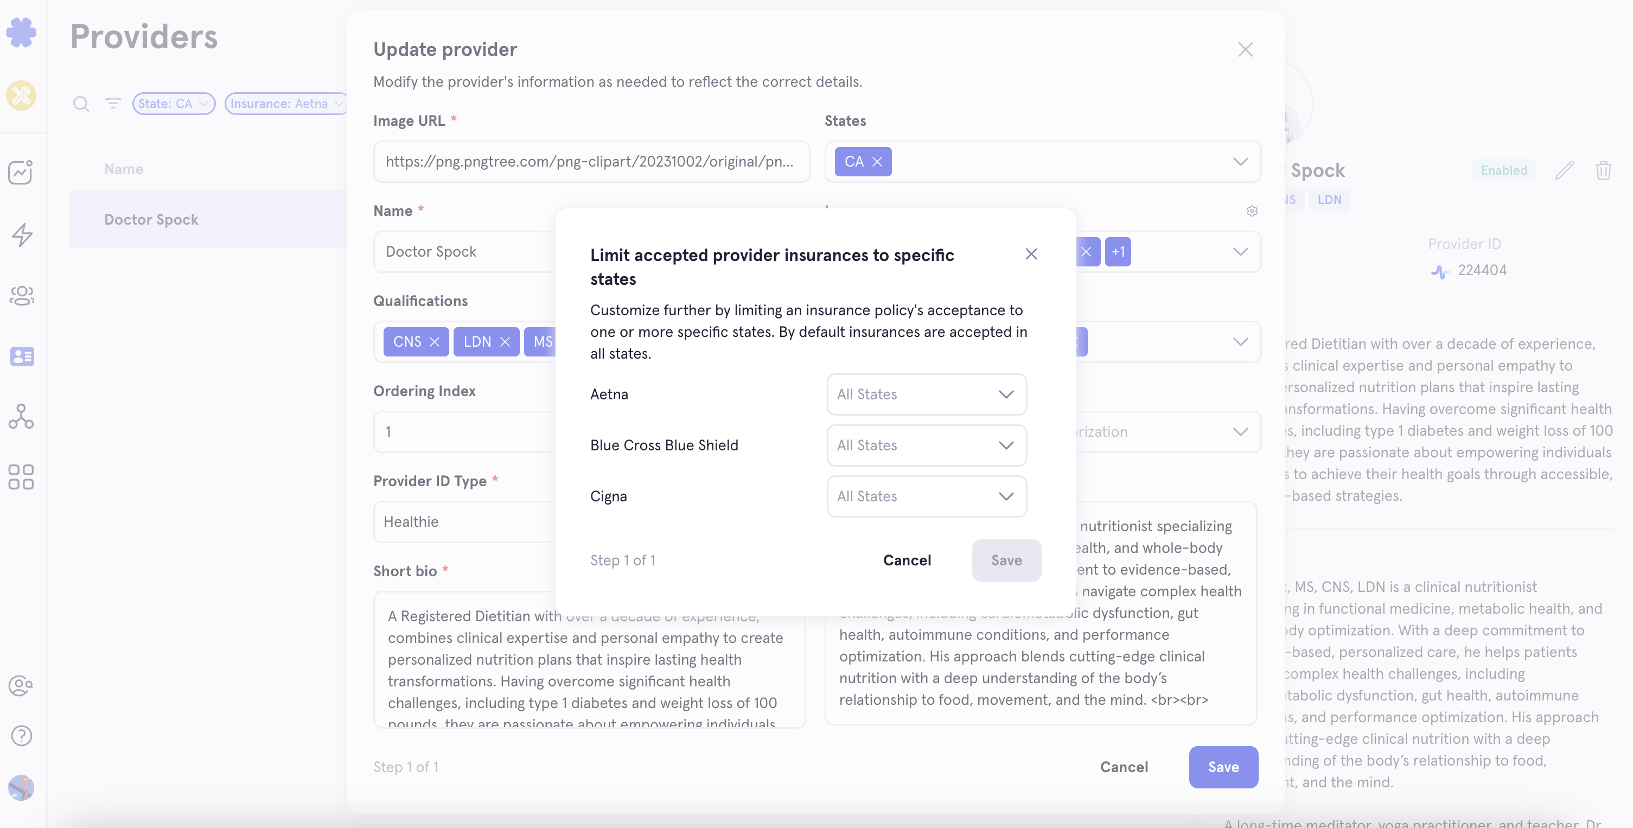1633x828 pixels.
Task: Open the apps grid sidebar icon
Action: pyautogui.click(x=21, y=477)
